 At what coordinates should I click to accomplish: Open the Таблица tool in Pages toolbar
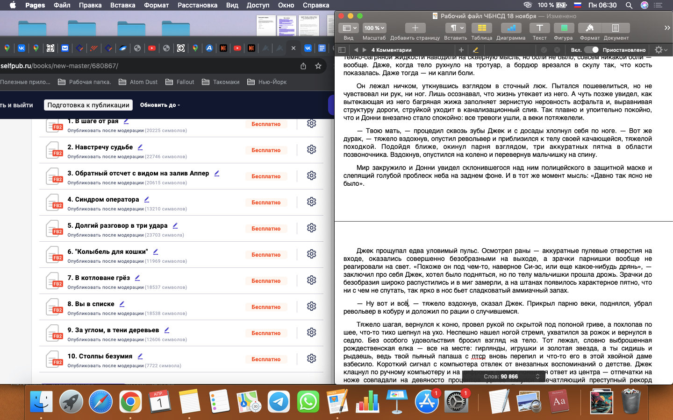coord(481,28)
